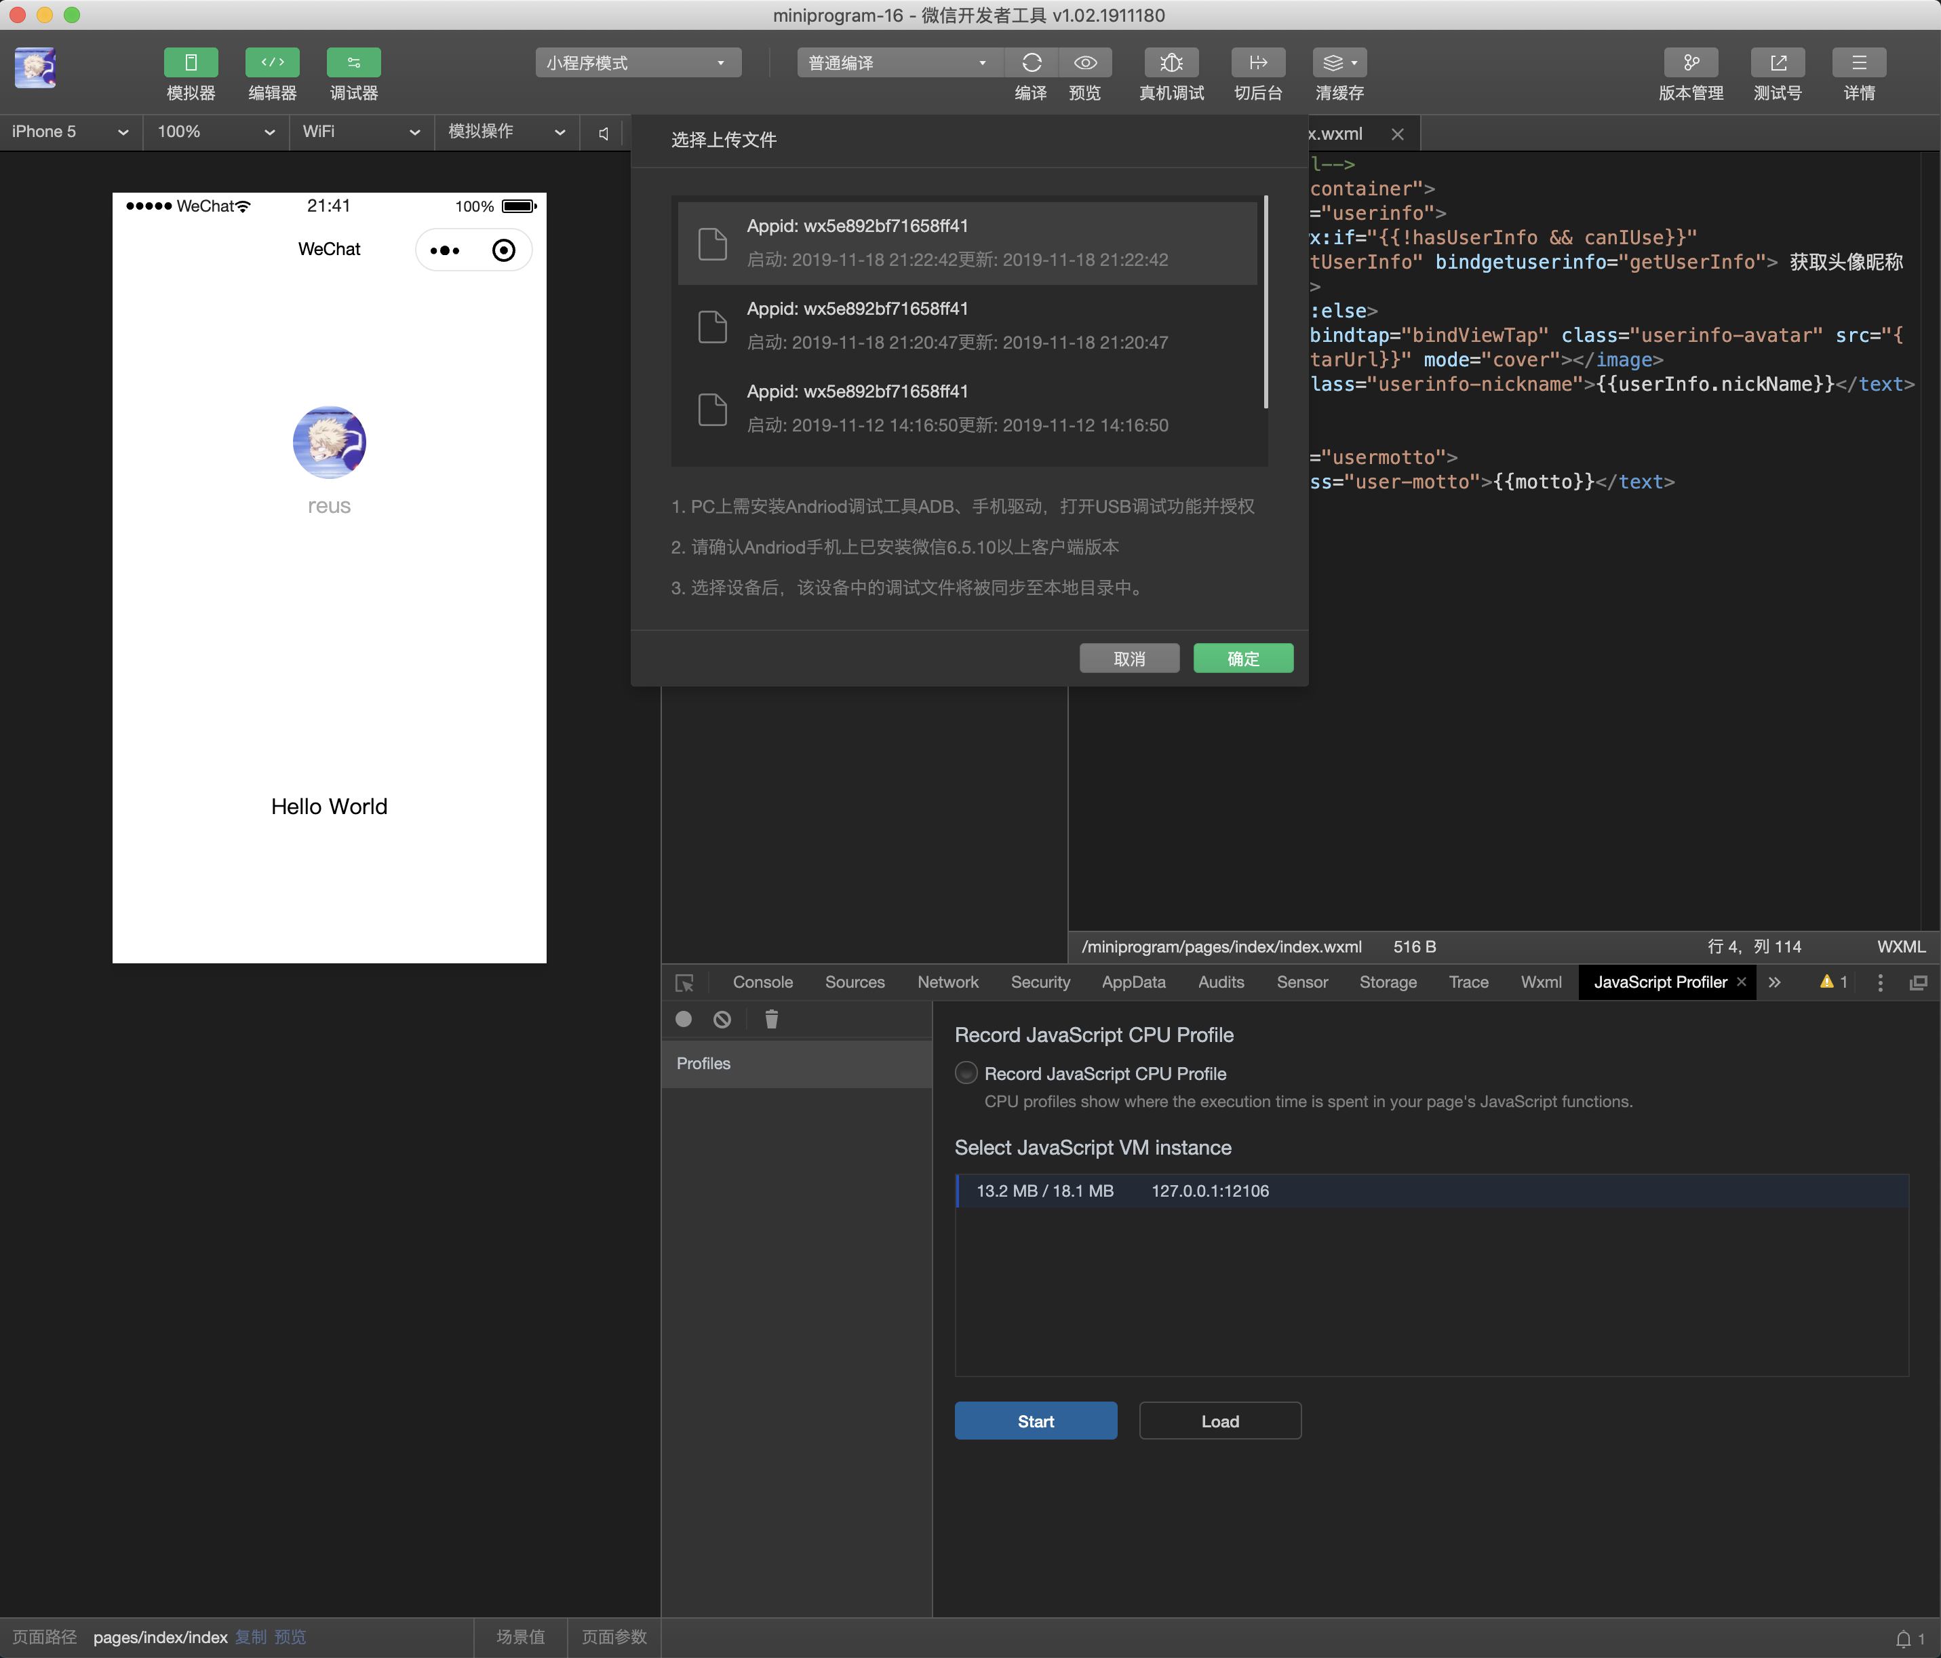Expand more devtools tabs chevron
The width and height of the screenshot is (1941, 1658).
pyautogui.click(x=1774, y=982)
